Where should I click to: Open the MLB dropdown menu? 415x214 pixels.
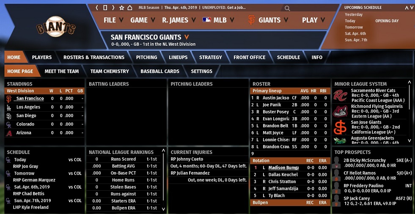tap(218, 20)
